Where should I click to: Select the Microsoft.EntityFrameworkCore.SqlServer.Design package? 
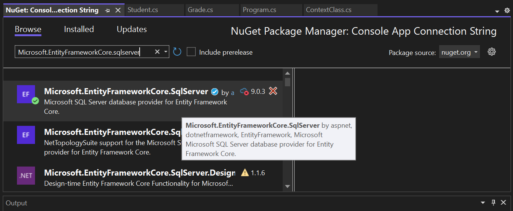pos(143,177)
